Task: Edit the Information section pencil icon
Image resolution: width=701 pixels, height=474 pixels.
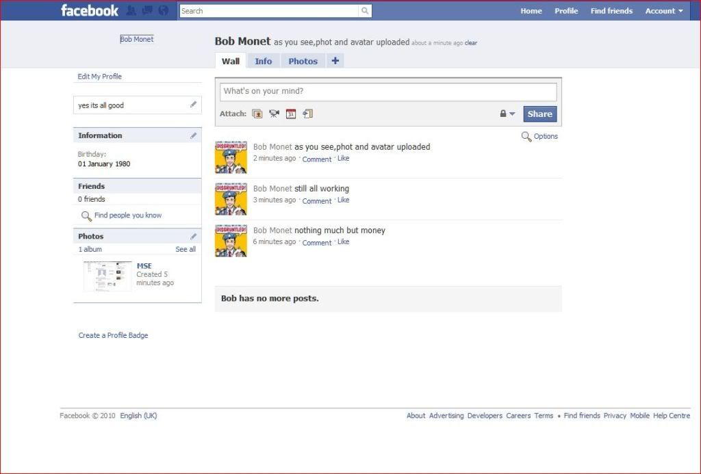Action: (194, 135)
